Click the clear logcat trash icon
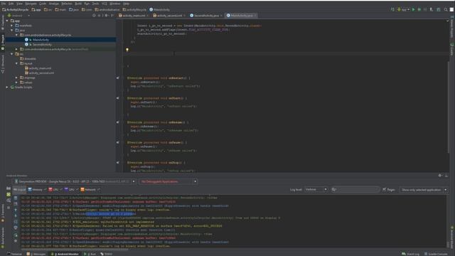This screenshot has width=455, height=256. click(x=16, y=198)
